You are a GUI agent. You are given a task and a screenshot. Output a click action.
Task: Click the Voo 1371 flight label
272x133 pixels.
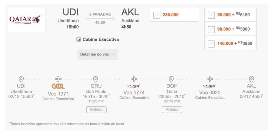point(58,94)
